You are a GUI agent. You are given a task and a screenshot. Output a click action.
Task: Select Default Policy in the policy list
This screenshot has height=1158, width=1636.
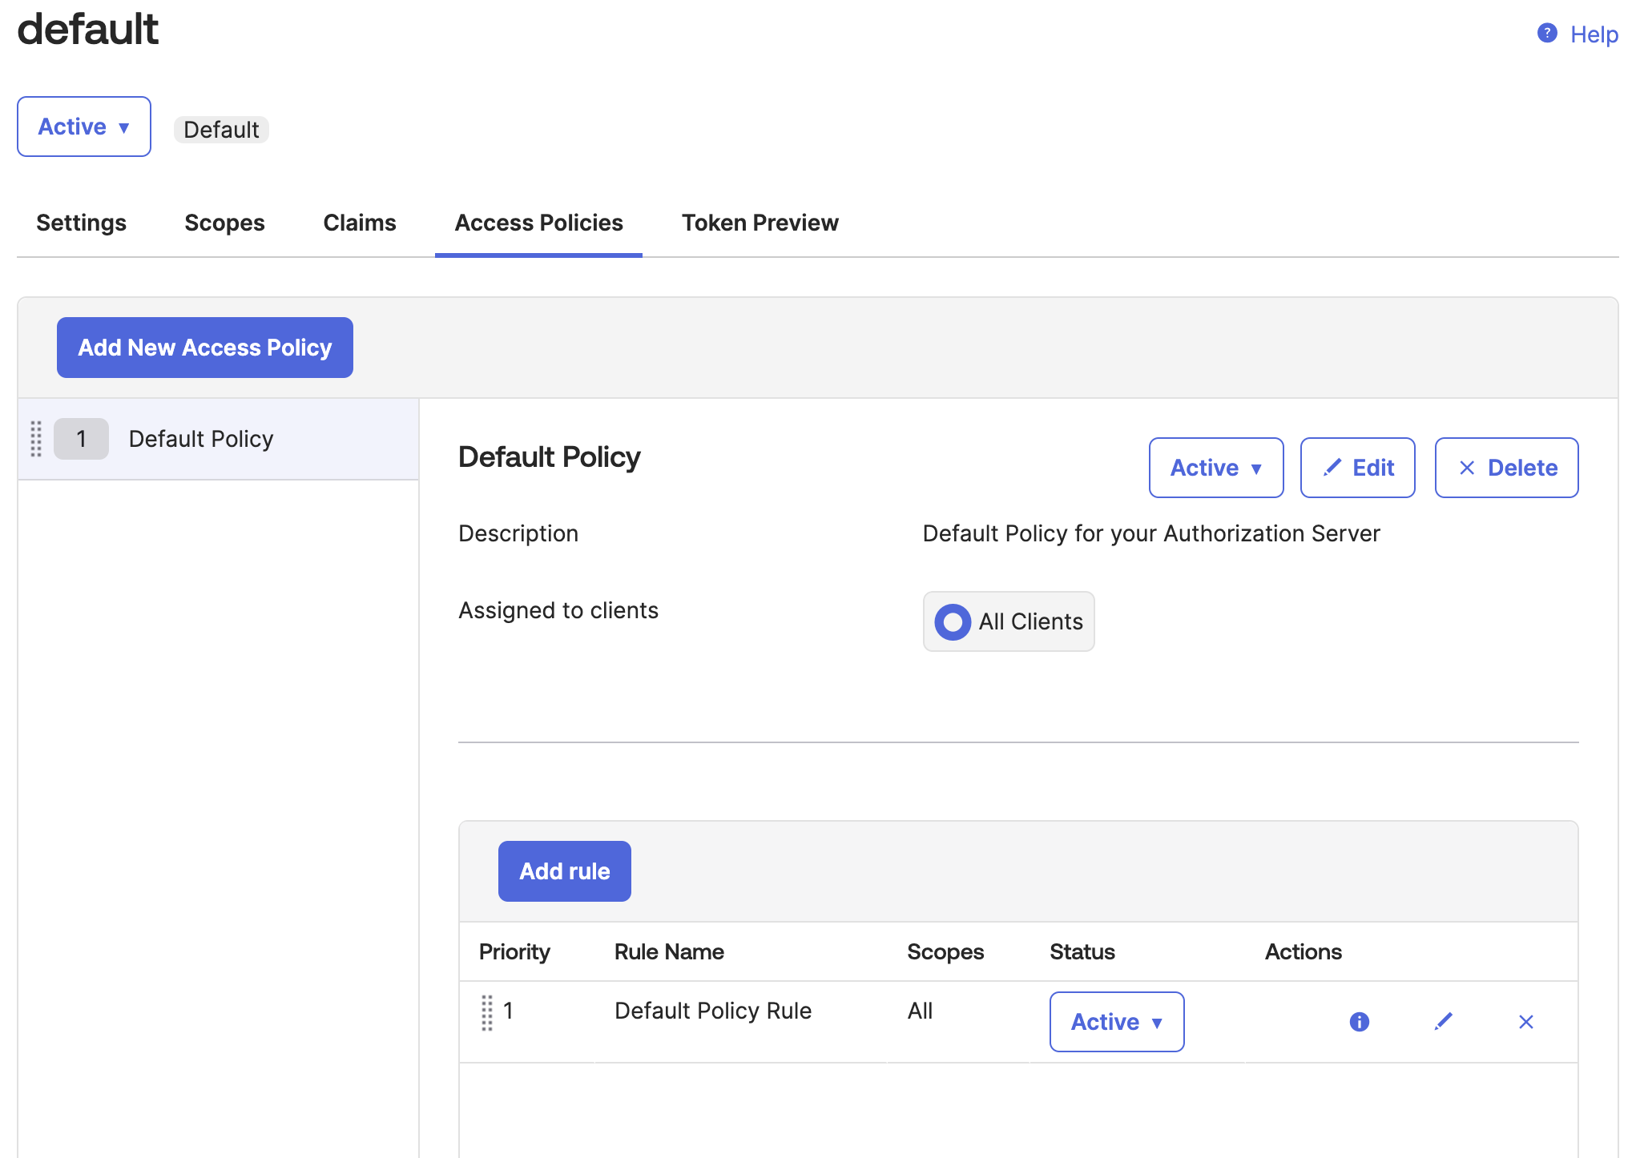click(x=201, y=439)
